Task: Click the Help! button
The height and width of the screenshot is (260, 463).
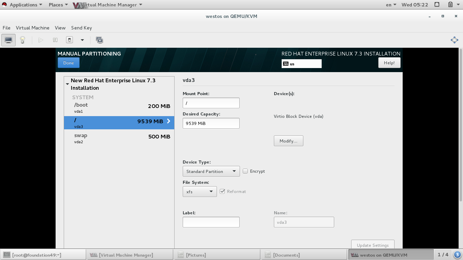Action: coord(389,63)
